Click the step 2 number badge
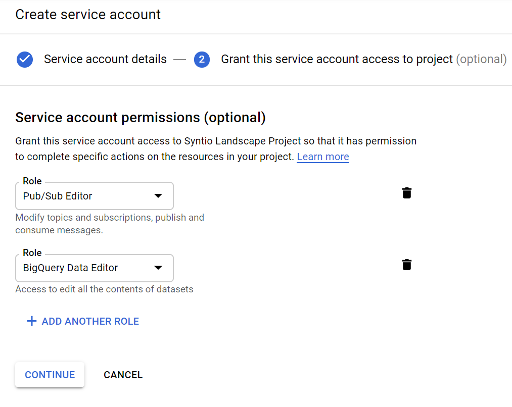Viewport: 512px width, 407px height. [x=202, y=60]
